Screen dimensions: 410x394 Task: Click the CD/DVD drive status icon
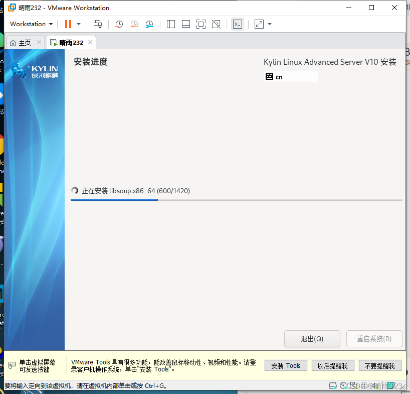pyautogui.click(x=343, y=385)
